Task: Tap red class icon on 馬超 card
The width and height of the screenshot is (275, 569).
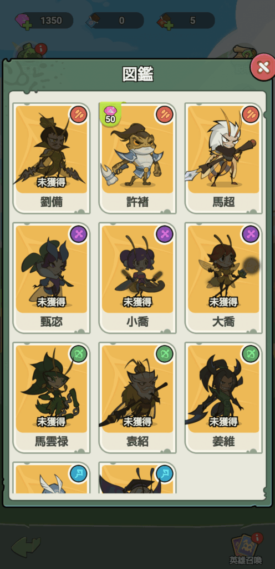Action: [251, 114]
